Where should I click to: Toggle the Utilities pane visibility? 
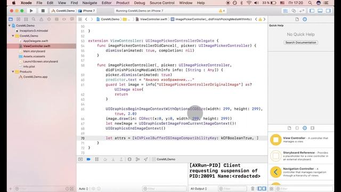pos(328,11)
